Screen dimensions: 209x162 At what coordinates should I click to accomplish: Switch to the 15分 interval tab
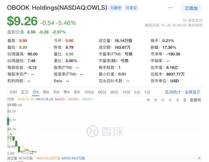click(x=126, y=92)
